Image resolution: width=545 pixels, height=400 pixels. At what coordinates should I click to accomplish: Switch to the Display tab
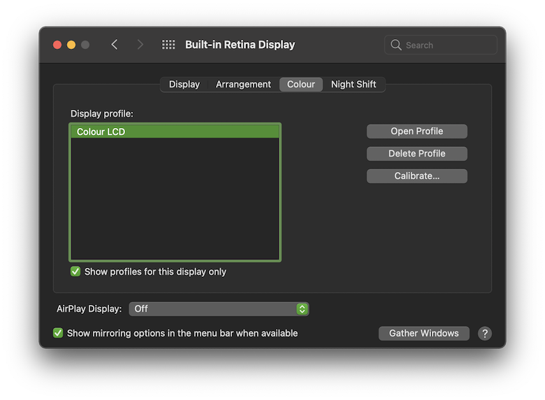(184, 84)
